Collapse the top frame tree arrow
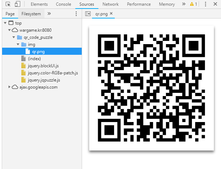 pyautogui.click(x=5, y=23)
